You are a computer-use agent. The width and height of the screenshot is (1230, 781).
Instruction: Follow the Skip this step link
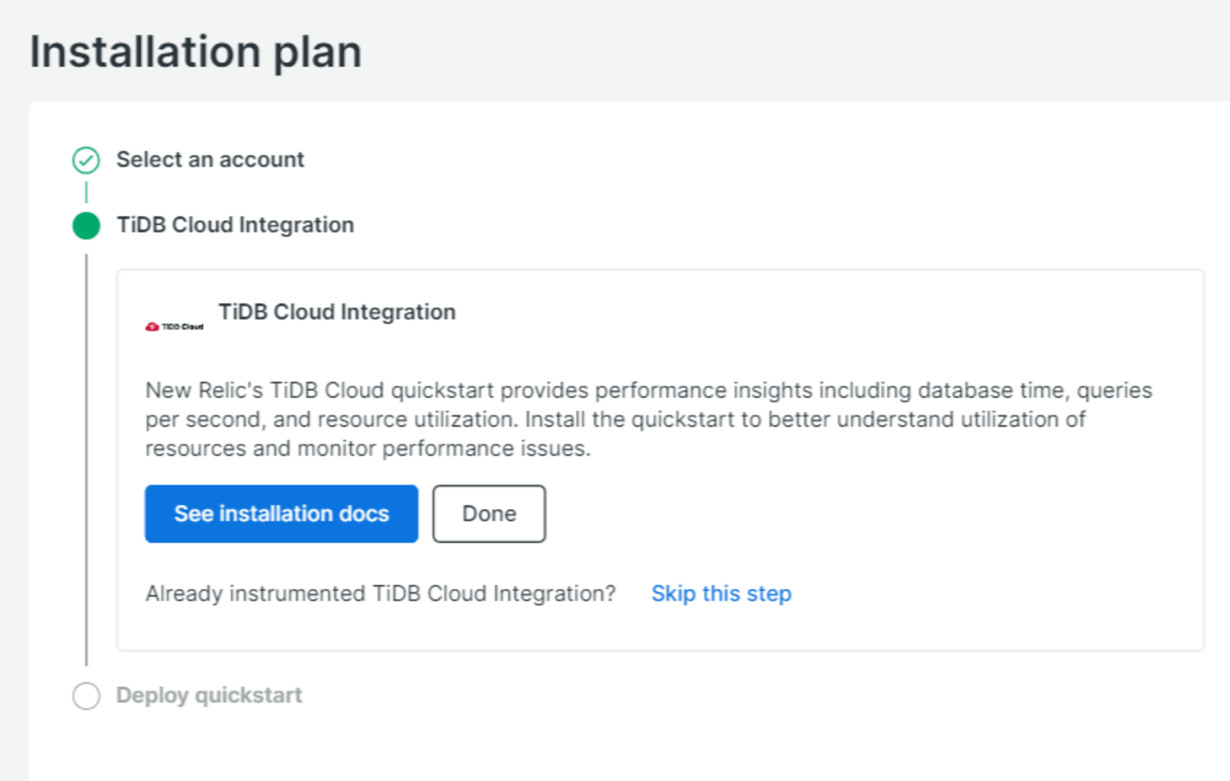(721, 594)
